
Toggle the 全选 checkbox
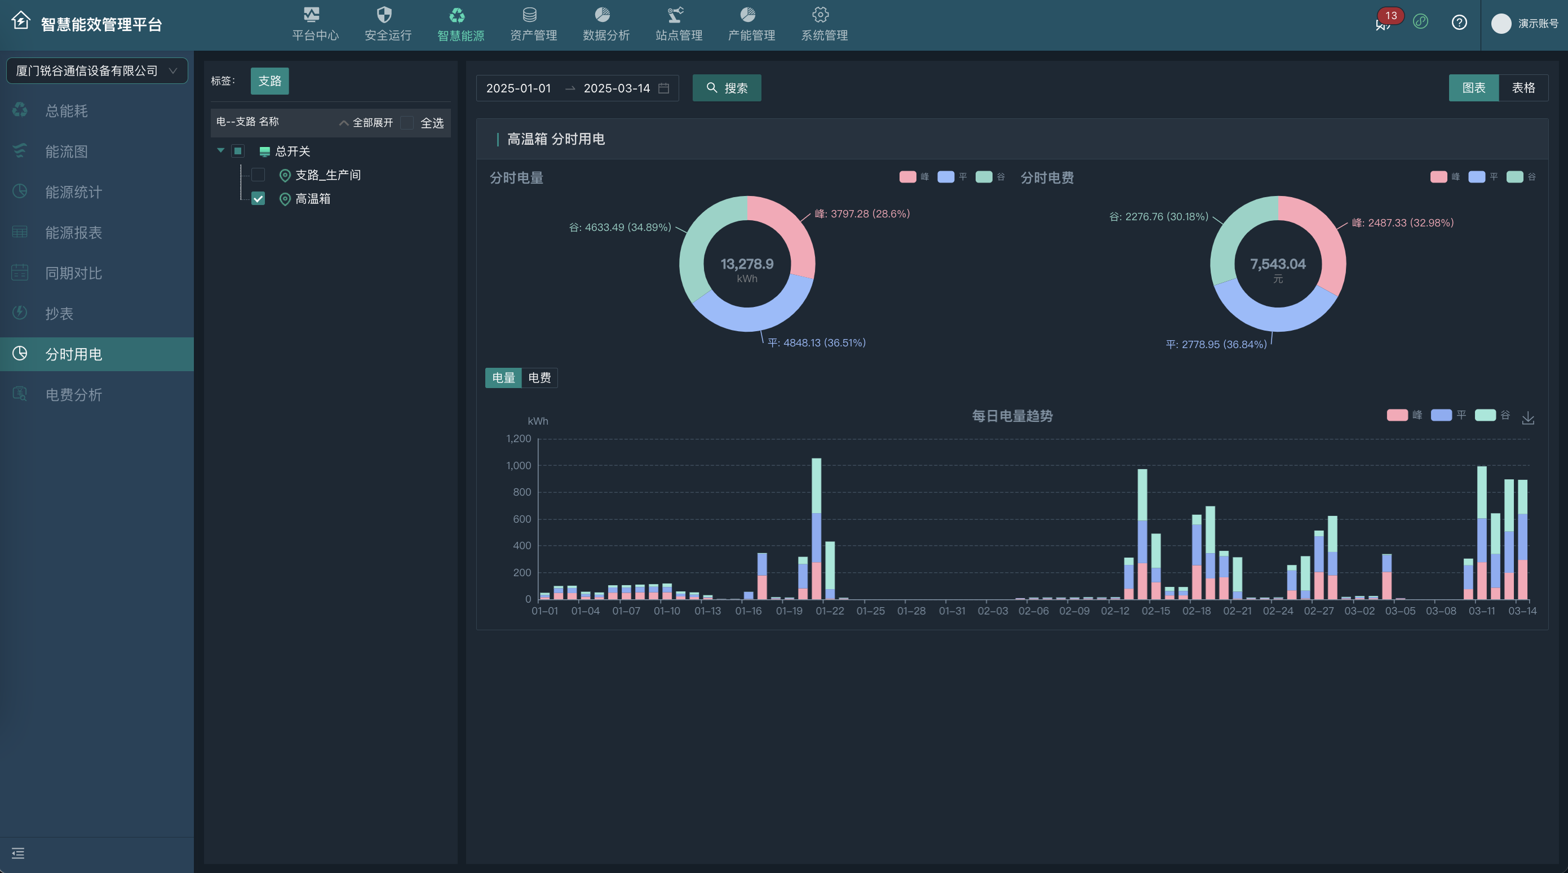tap(407, 123)
